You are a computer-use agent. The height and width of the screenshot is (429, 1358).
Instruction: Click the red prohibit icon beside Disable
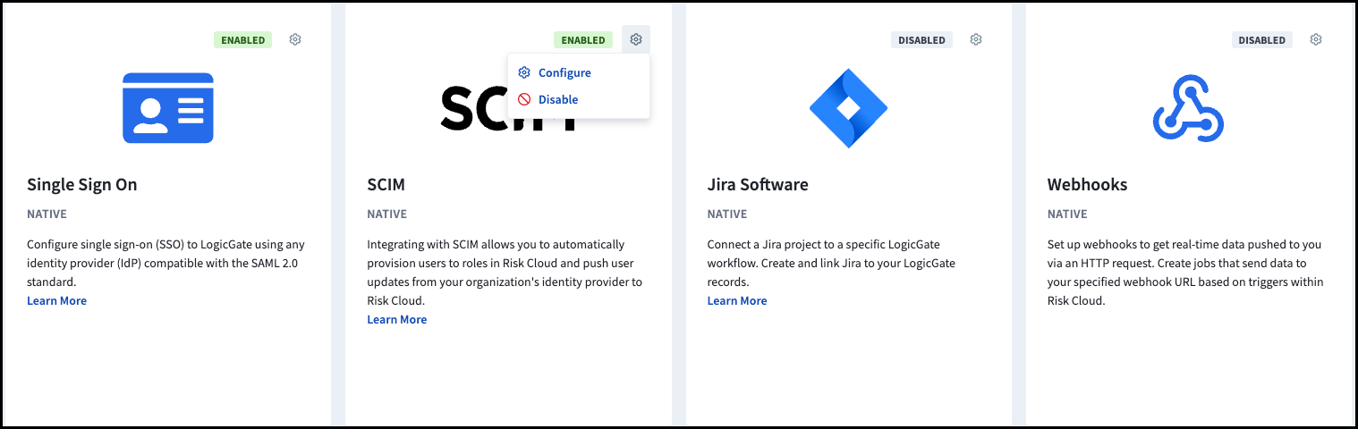tap(524, 99)
